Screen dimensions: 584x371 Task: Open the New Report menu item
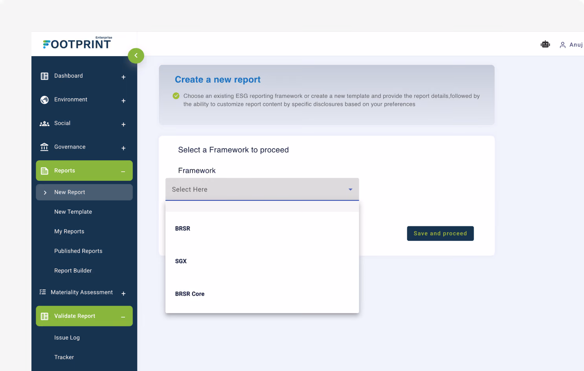[x=84, y=192]
